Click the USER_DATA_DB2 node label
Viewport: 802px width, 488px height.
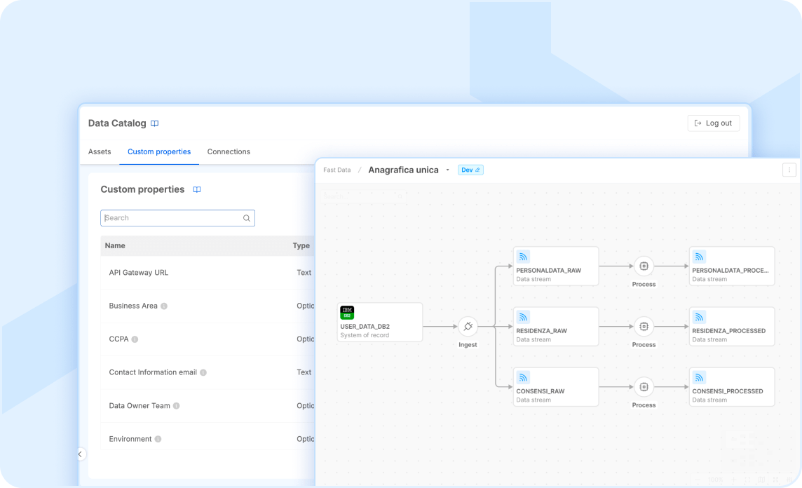click(365, 326)
